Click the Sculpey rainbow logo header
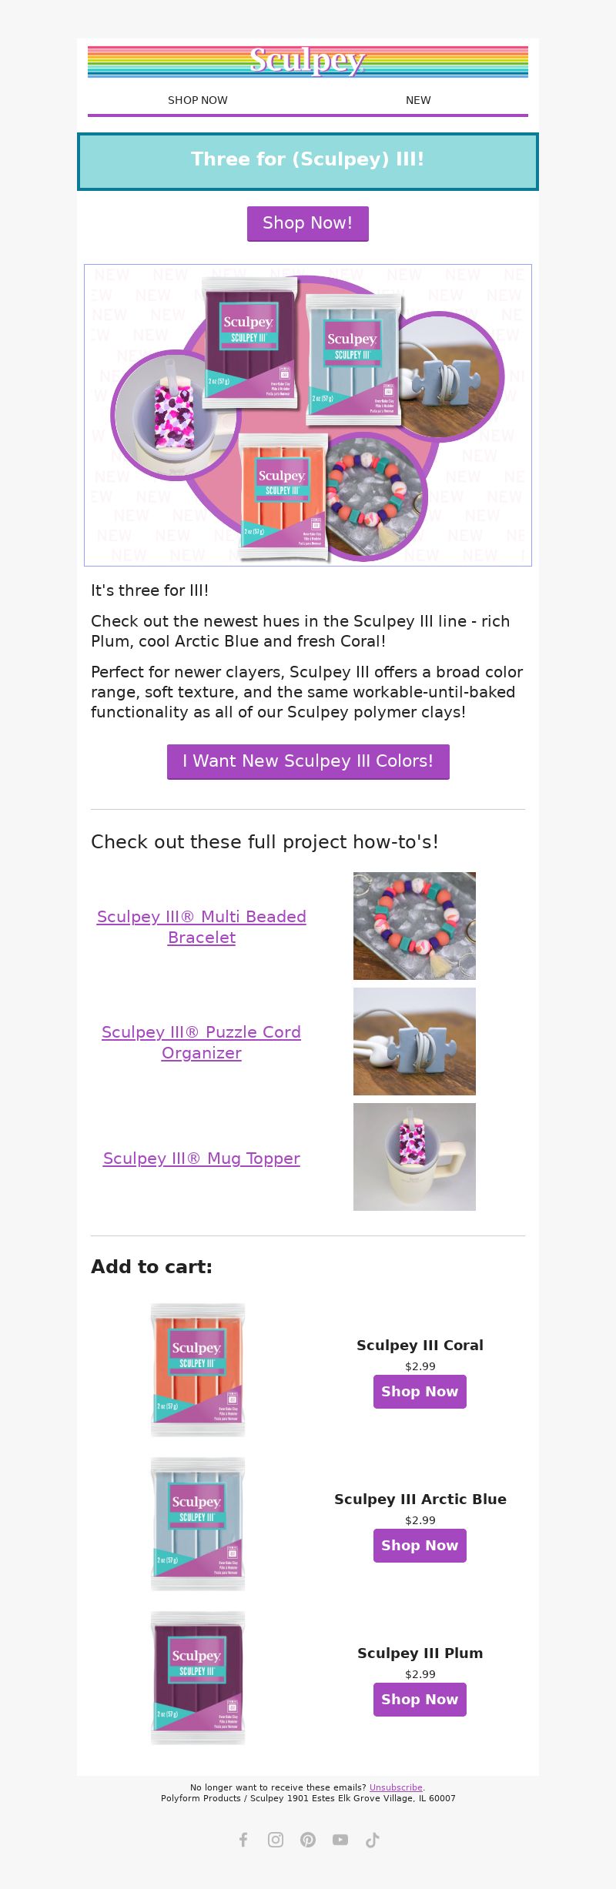616x1889 pixels. tap(308, 62)
